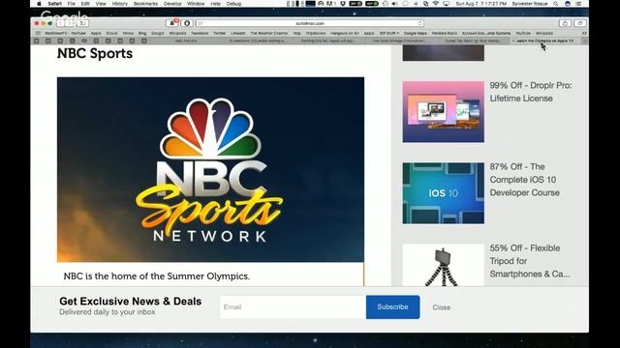This screenshot has width=620, height=348.
Task: Click the round extension icon beside address bar
Action: [187, 23]
